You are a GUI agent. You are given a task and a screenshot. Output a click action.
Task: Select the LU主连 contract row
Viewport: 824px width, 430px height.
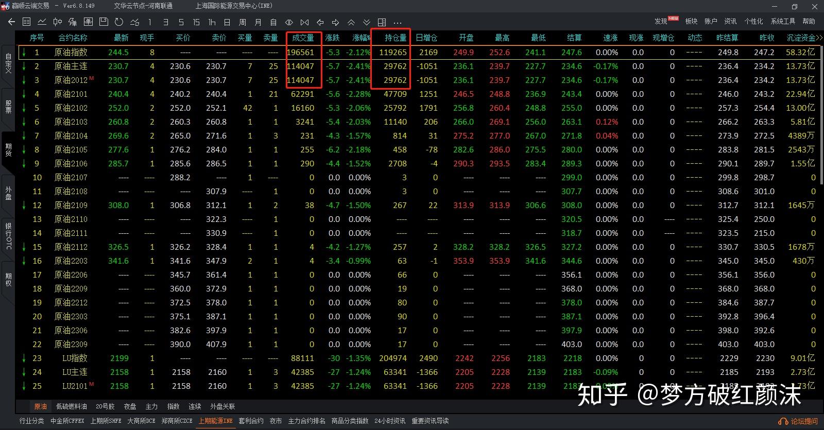click(x=420, y=372)
